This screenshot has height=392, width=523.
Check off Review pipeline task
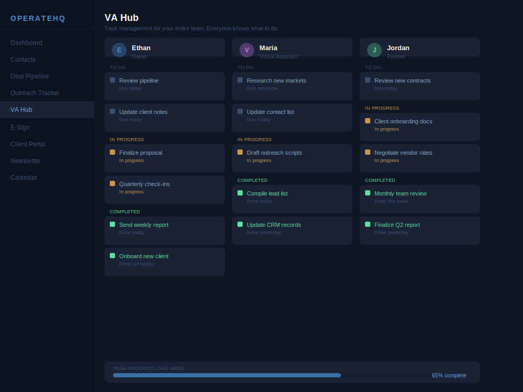112,80
